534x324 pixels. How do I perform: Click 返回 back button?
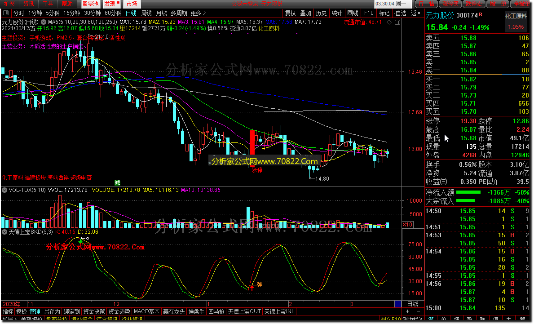click(x=416, y=13)
